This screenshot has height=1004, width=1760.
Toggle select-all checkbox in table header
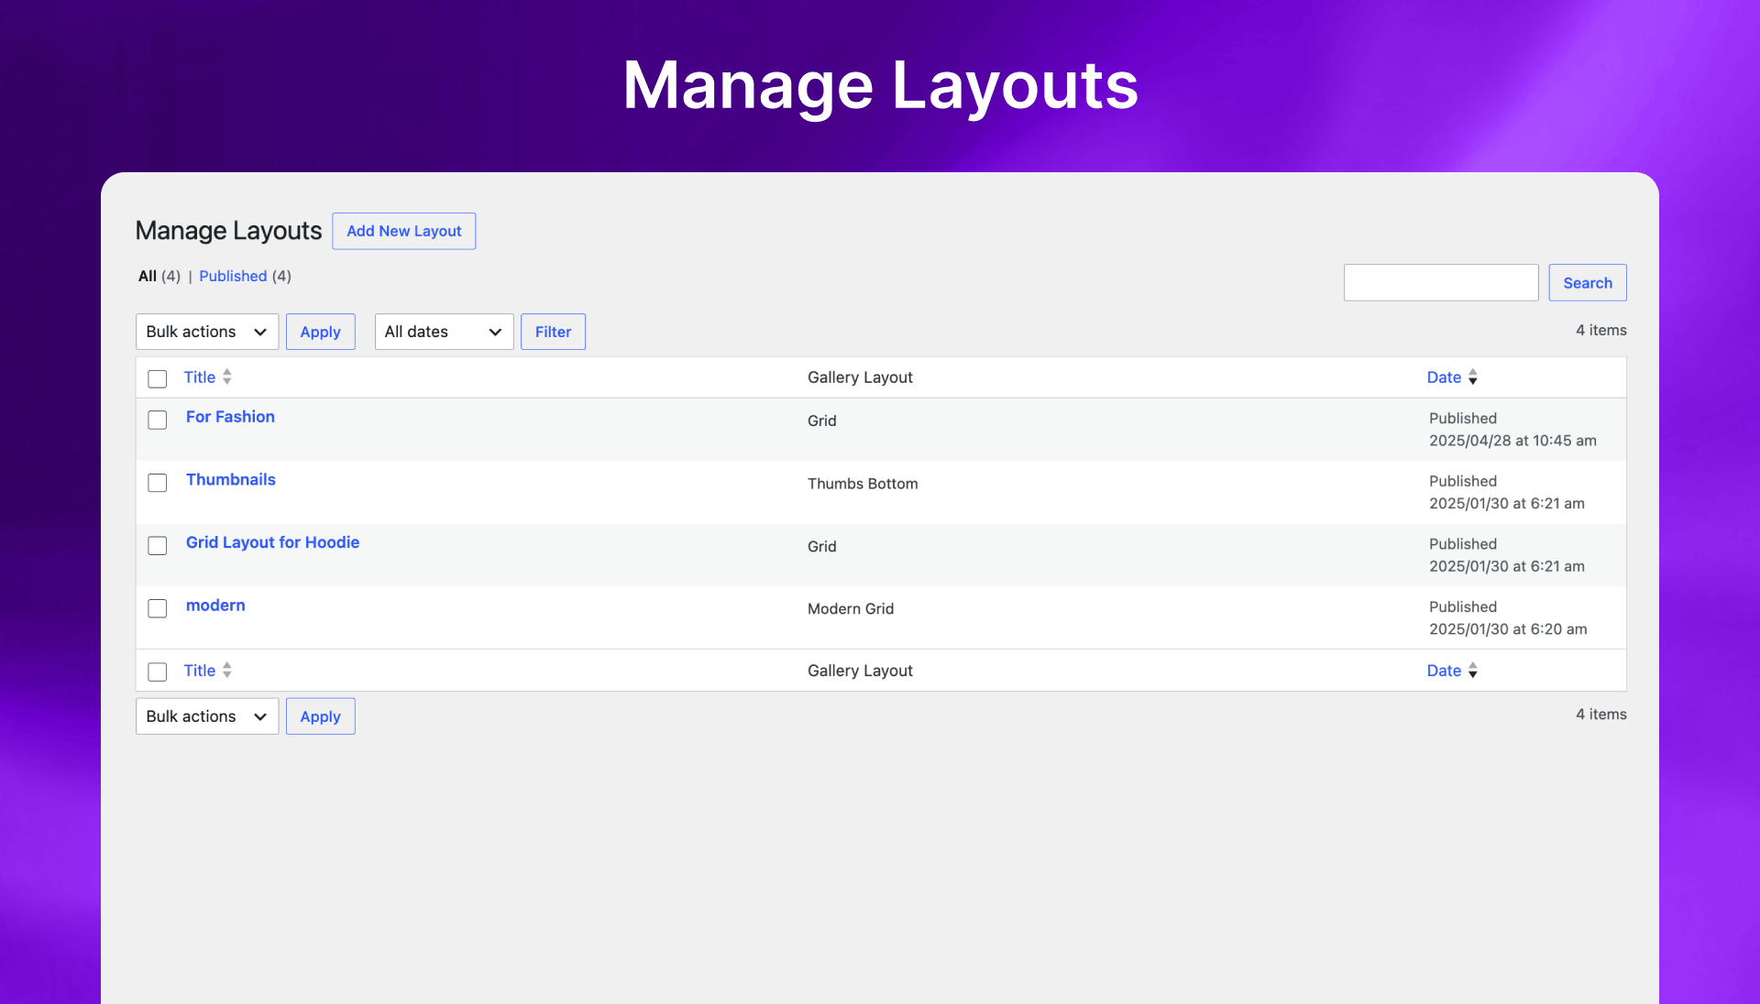[x=158, y=378]
